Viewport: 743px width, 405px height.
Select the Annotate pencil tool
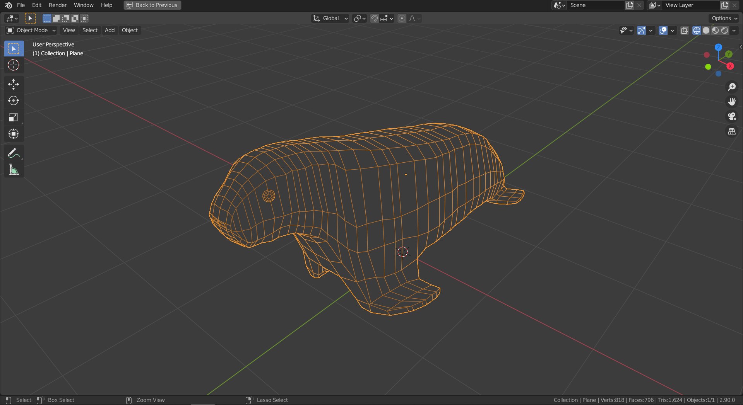[x=14, y=153]
